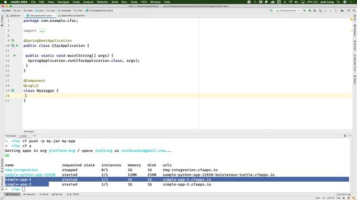Add a new terminal session with plus
This screenshot has width=357, height=200.
pos(35,136)
